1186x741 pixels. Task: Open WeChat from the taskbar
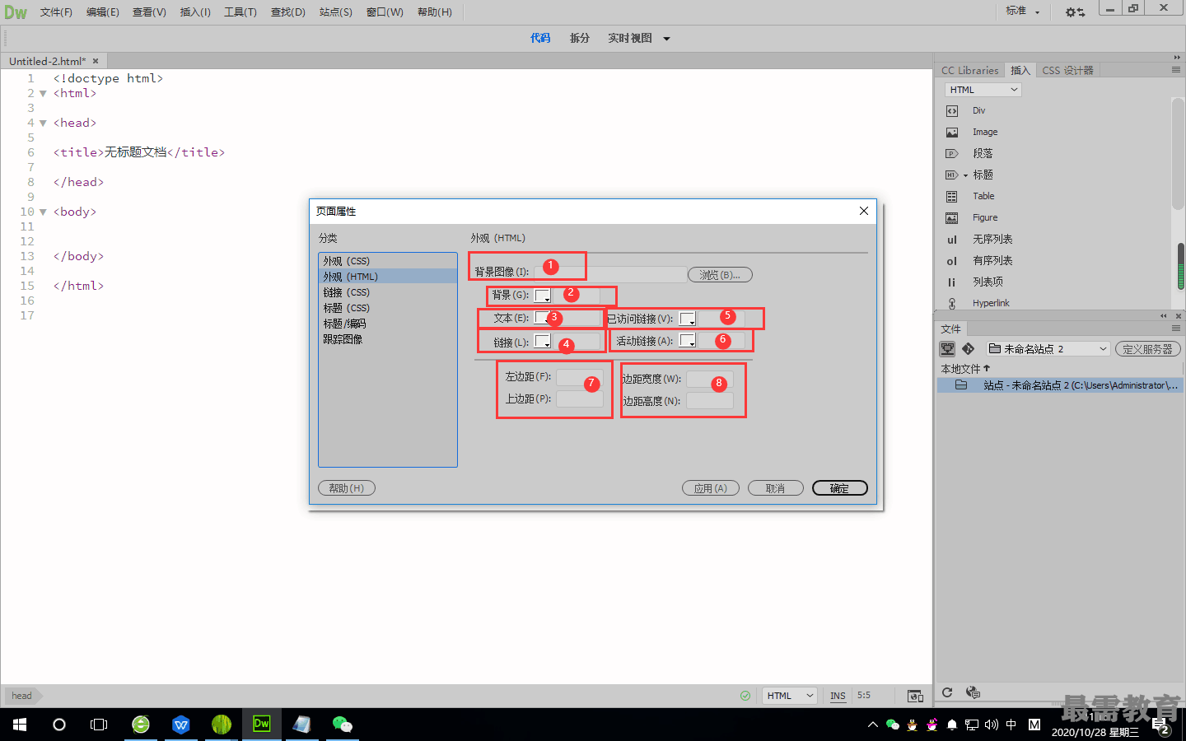(342, 725)
